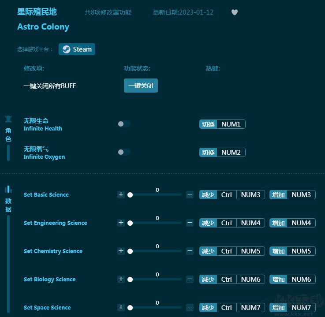Click minus button for Set Chemistry Science

point(190,251)
